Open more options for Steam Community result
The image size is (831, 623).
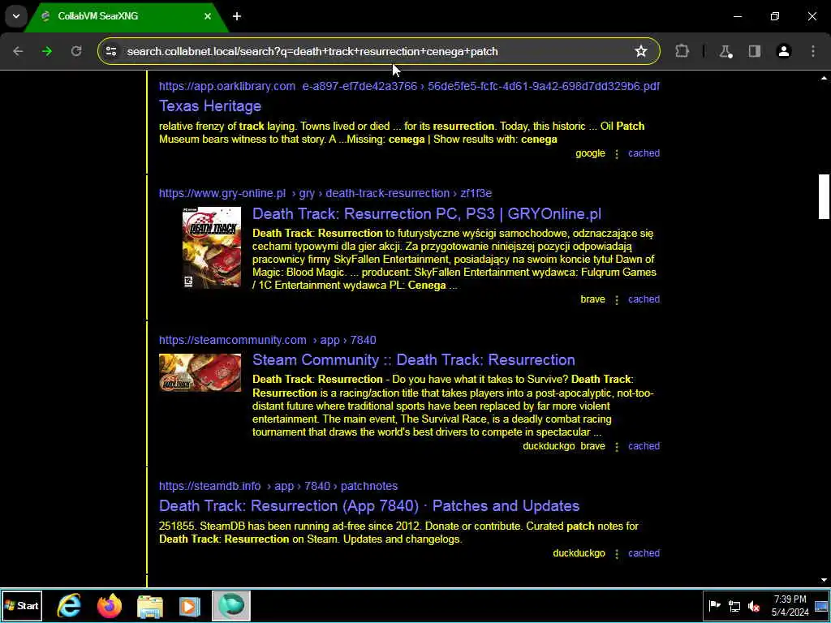click(x=617, y=447)
